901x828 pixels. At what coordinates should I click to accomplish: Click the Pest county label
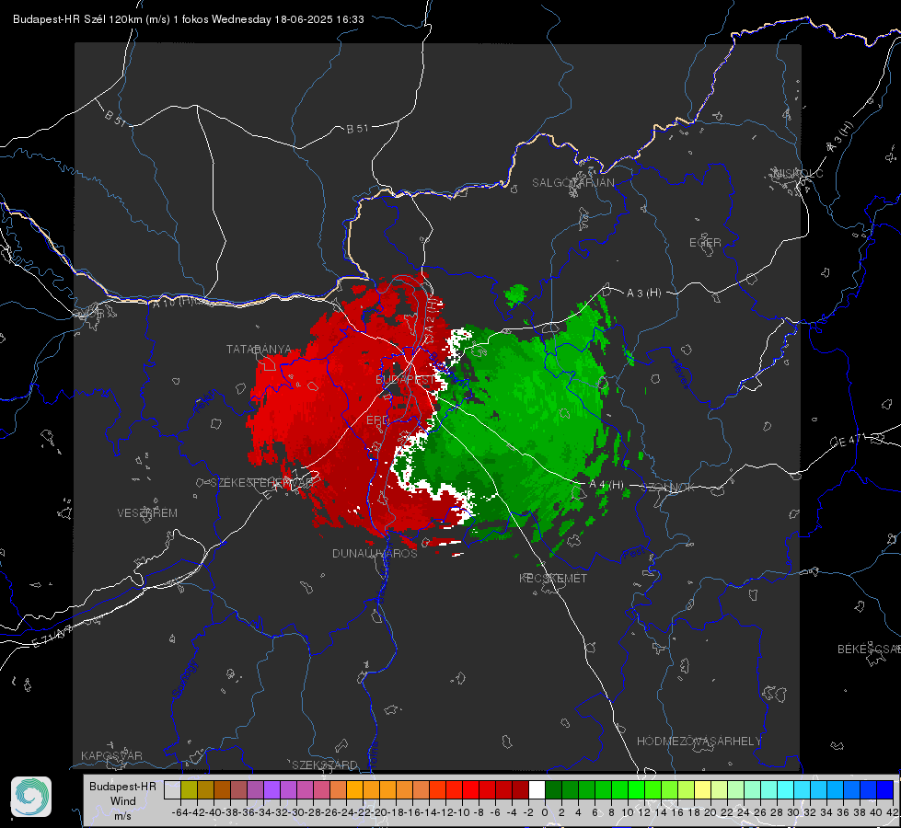(634, 554)
